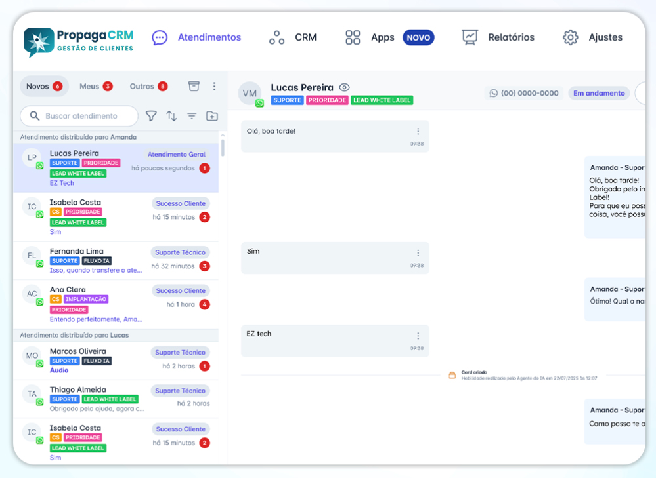This screenshot has height=478, width=656.
Task: Click the (00) 0000-0000 phone number
Action: pos(524,93)
